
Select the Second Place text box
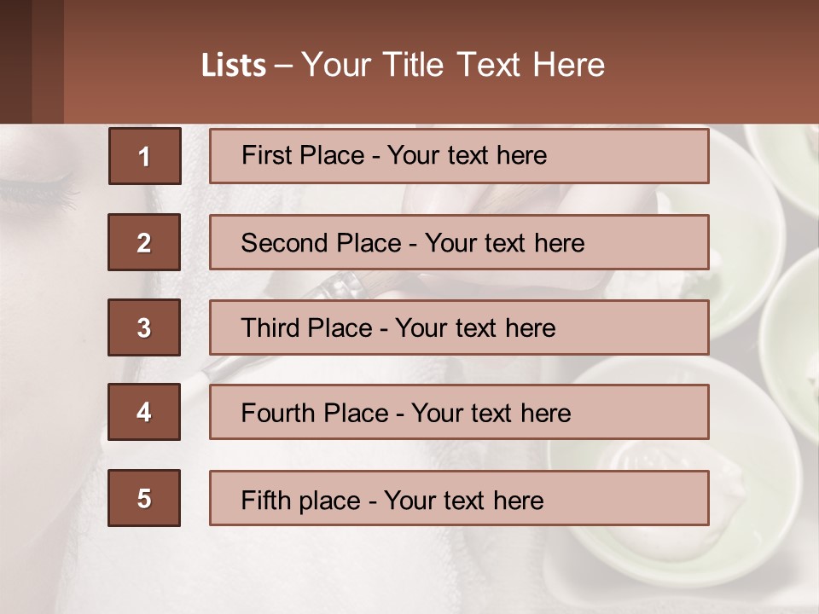pos(459,242)
